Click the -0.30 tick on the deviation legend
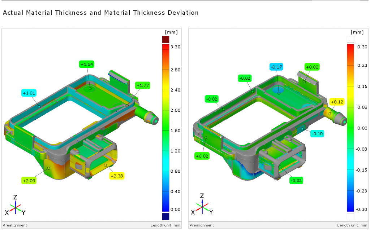 click(x=361, y=209)
